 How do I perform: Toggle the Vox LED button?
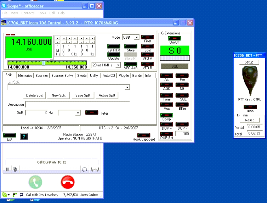[x=166, y=104]
